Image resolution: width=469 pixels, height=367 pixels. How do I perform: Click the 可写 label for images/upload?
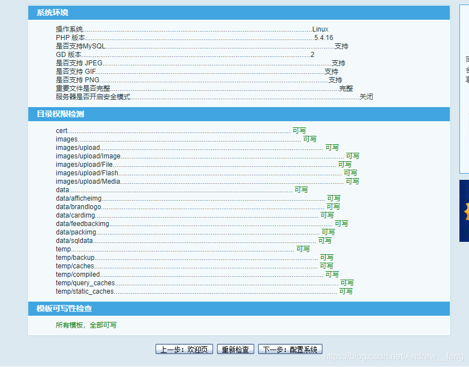(332, 147)
